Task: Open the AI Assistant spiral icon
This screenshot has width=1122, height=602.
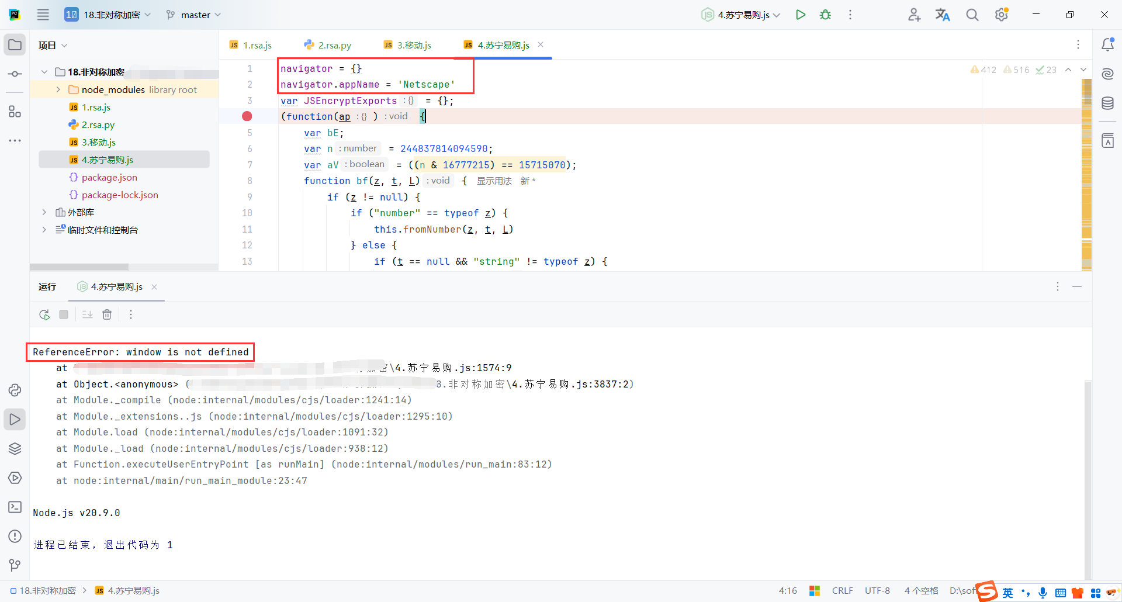Action: (x=1107, y=74)
